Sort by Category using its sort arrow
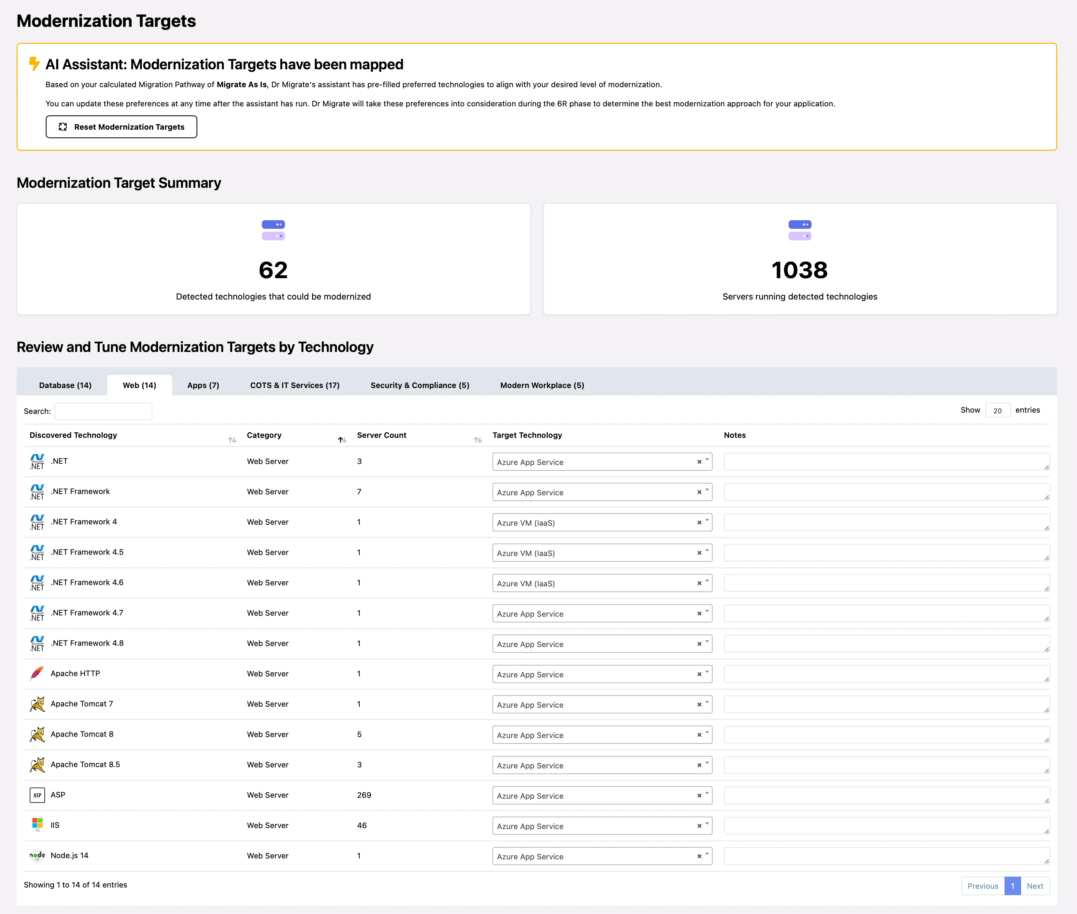The image size is (1077, 914). click(342, 440)
